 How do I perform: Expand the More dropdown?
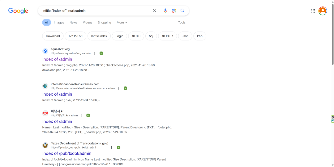pos(122,23)
